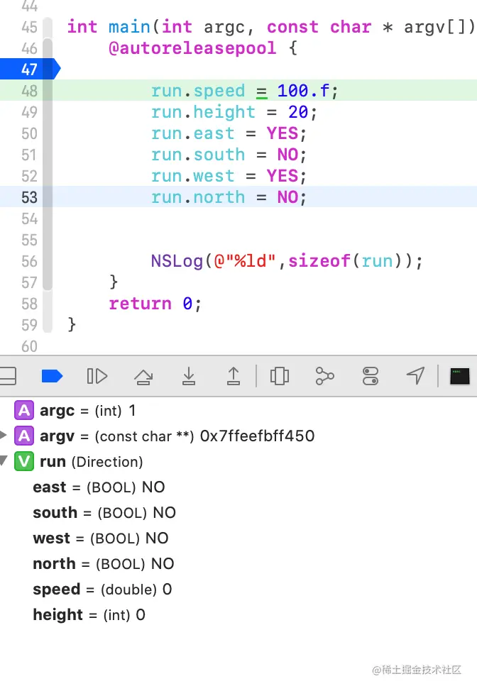Viewport: 477px width, 691px height.
Task: Select the height = (int) 0 row
Action: point(238,615)
